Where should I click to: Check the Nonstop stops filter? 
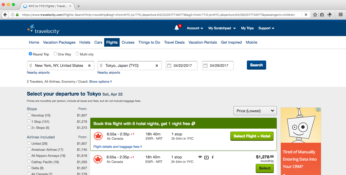click(x=29, y=115)
